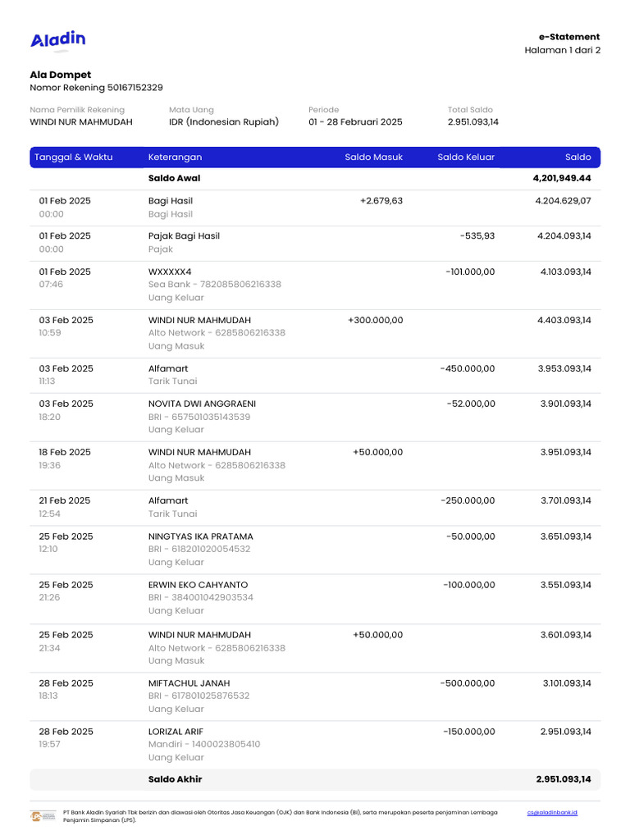Select account owner name WINDI NUR MAHMUDAH in header
Image resolution: width=630 pixels, height=840 pixels.
(x=81, y=122)
